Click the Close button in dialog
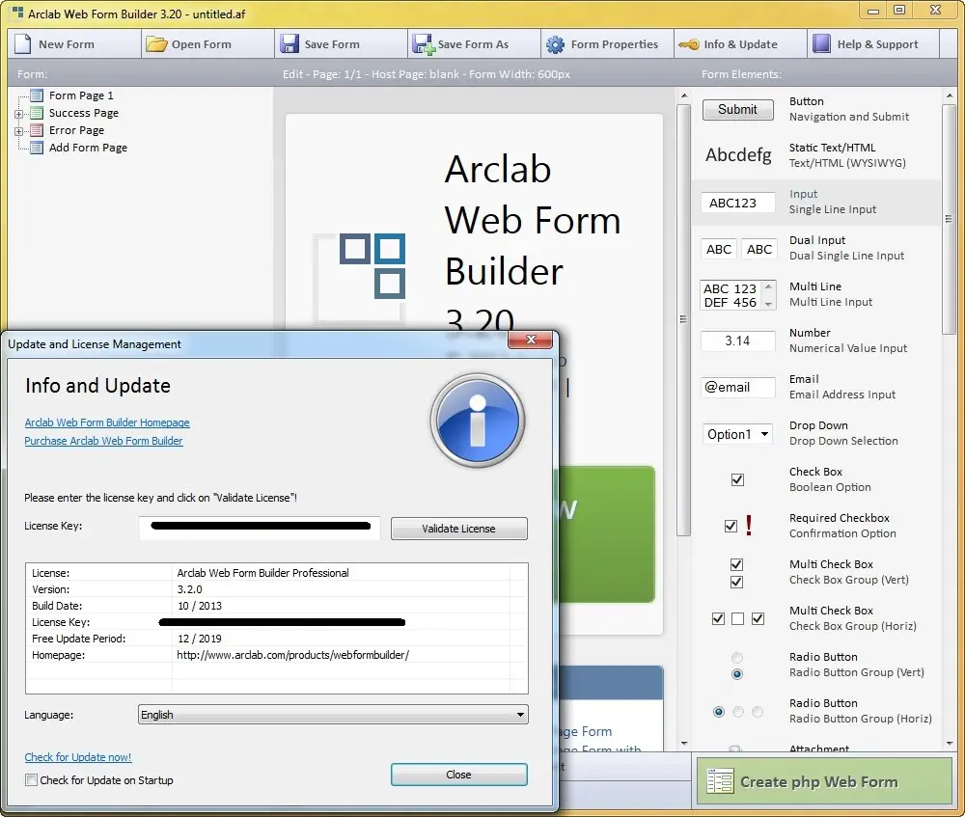Image resolution: width=965 pixels, height=817 pixels. click(458, 775)
